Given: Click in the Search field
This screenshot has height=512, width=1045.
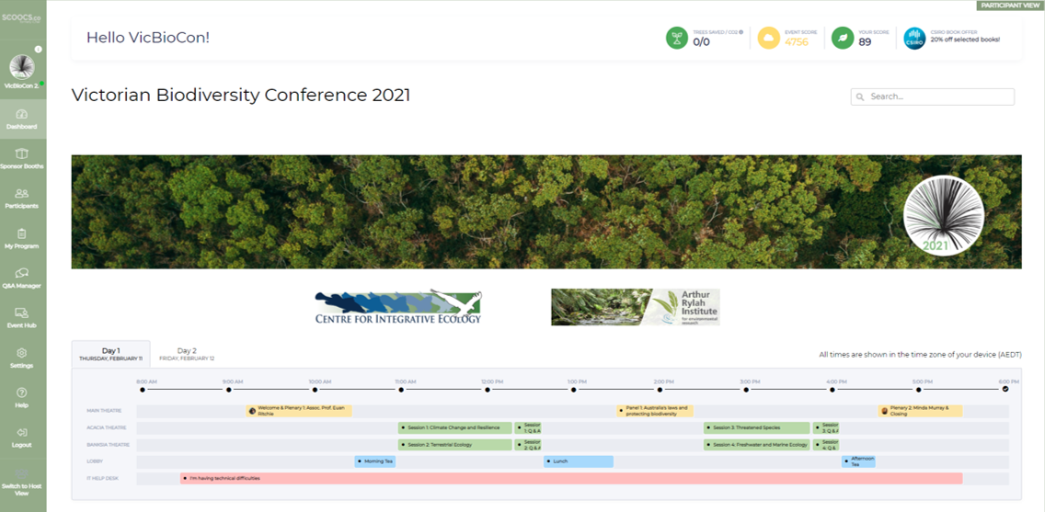Looking at the screenshot, I should pyautogui.click(x=933, y=97).
